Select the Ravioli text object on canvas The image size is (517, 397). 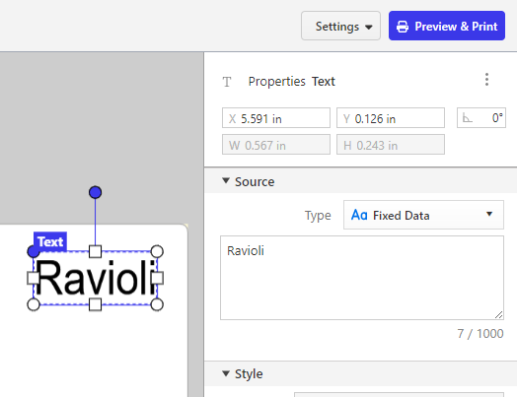96,278
